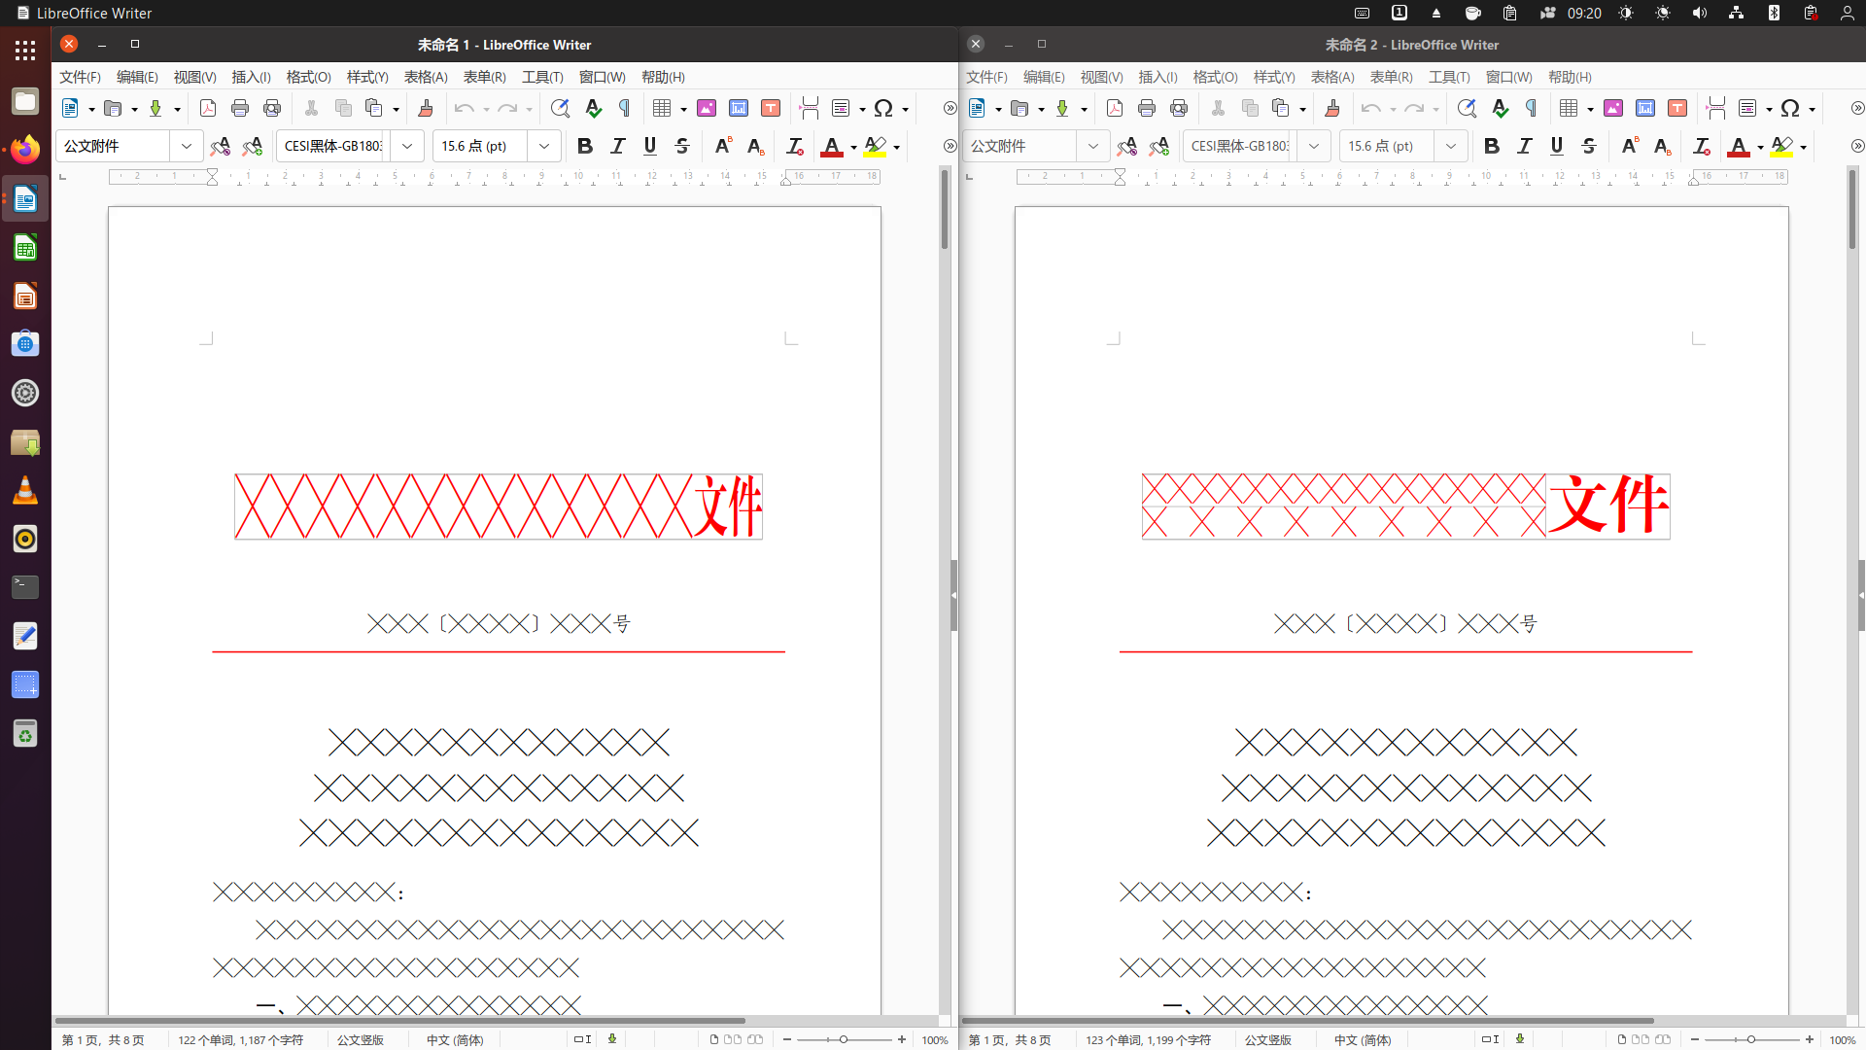Open 工具(T) menu in left window
Screen dimensions: 1866x1050
(x=542, y=77)
